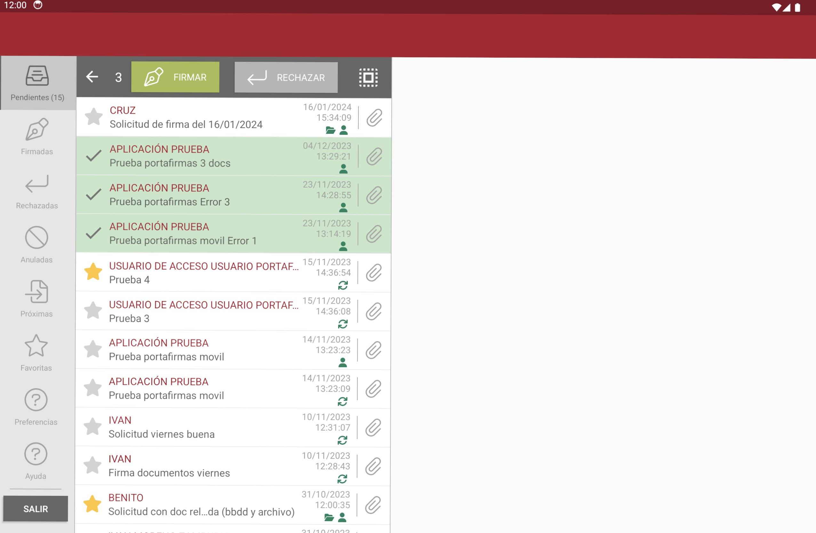Open paperclip for BENITO request

click(x=373, y=505)
